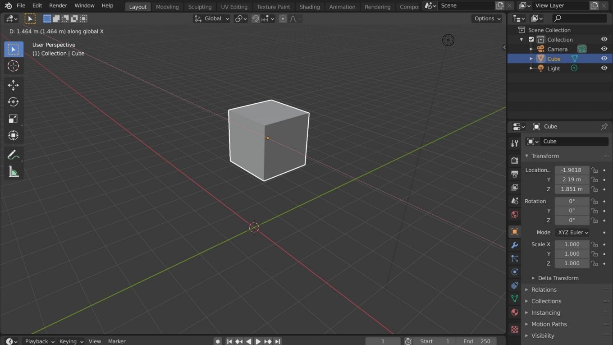613x345 pixels.
Task: Toggle proportional editing in header
Action: 283,18
